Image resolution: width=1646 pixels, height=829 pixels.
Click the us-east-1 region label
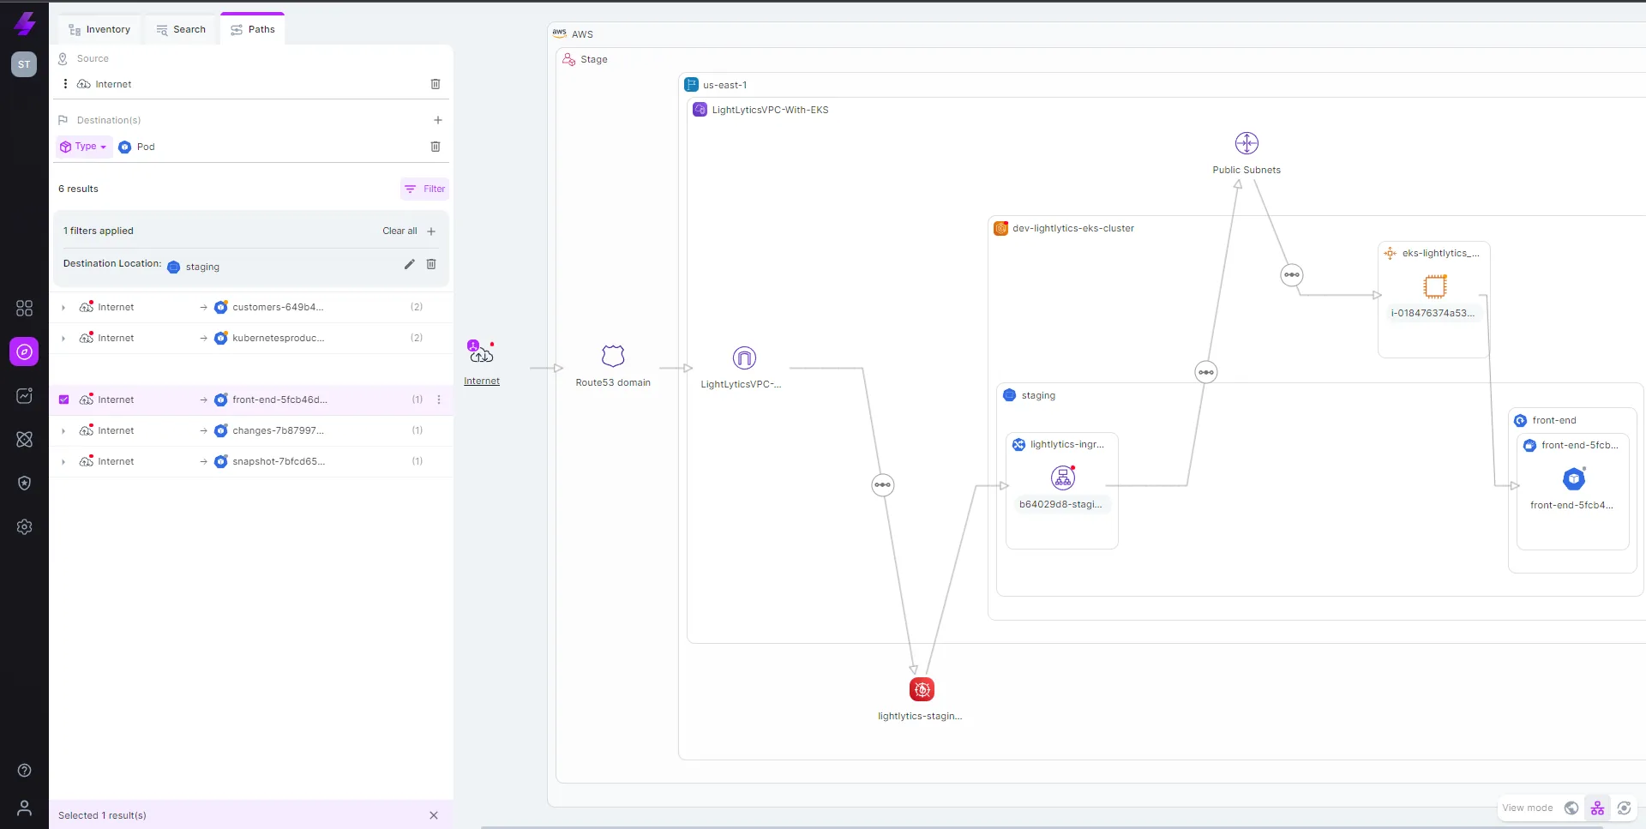tap(724, 85)
